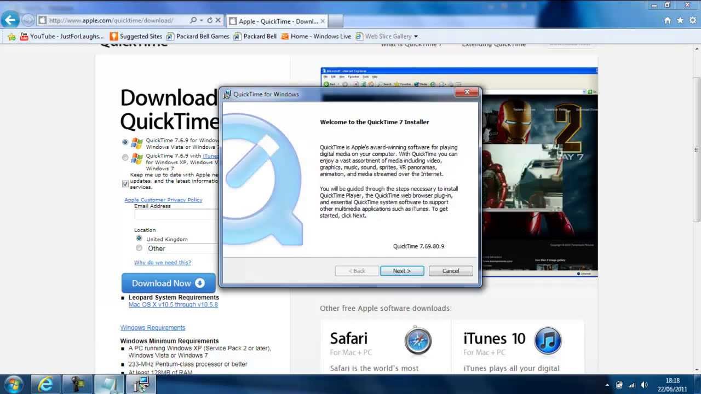This screenshot has width=701, height=394.
Task: Open the iTunes 10 heading link
Action: [494, 338]
